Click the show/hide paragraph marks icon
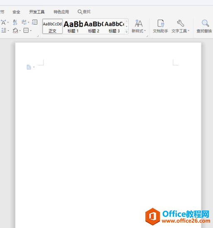This screenshot has height=228, width=213. [24, 22]
